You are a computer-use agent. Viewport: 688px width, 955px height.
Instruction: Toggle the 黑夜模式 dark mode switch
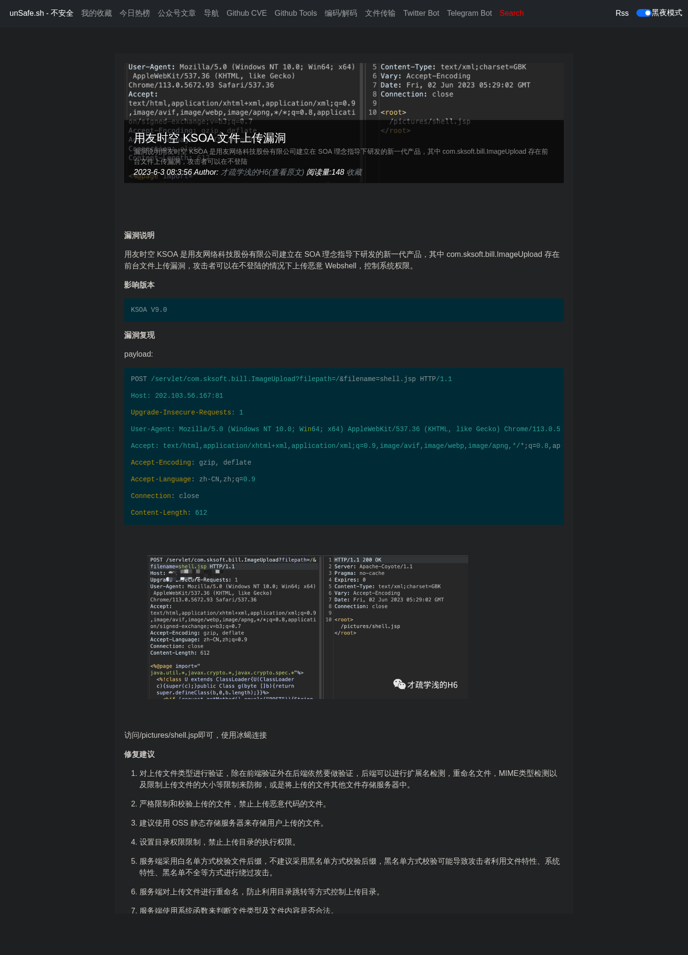coord(644,13)
